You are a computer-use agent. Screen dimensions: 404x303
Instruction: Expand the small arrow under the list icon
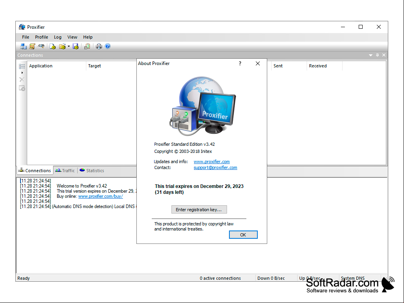(x=22, y=72)
